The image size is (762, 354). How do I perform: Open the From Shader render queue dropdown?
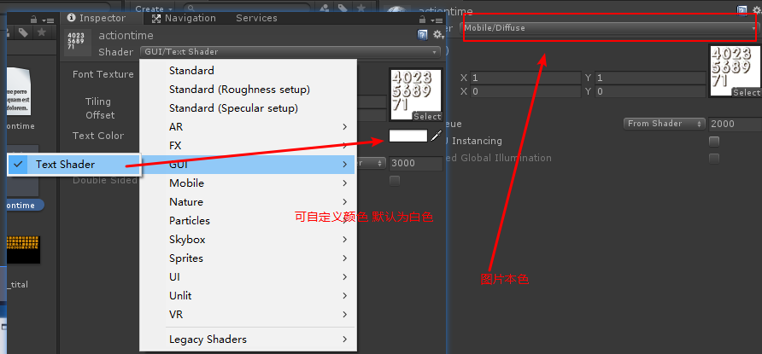[x=663, y=124]
